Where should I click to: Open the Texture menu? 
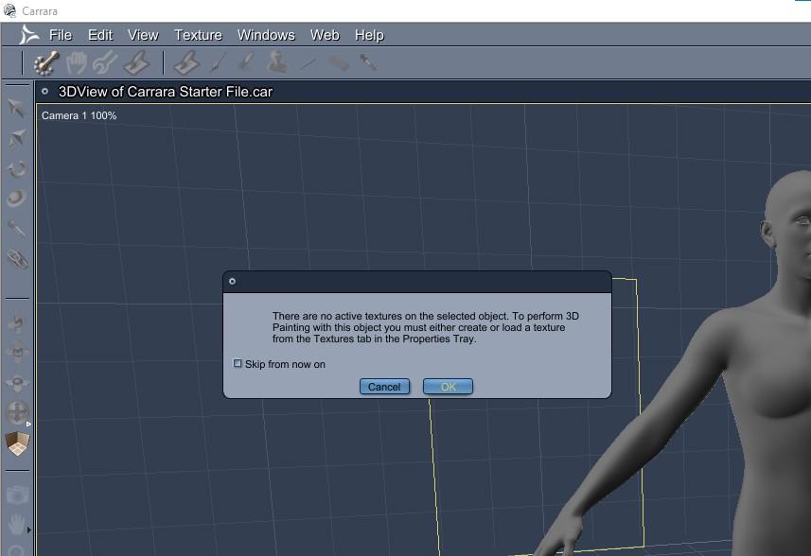[198, 35]
